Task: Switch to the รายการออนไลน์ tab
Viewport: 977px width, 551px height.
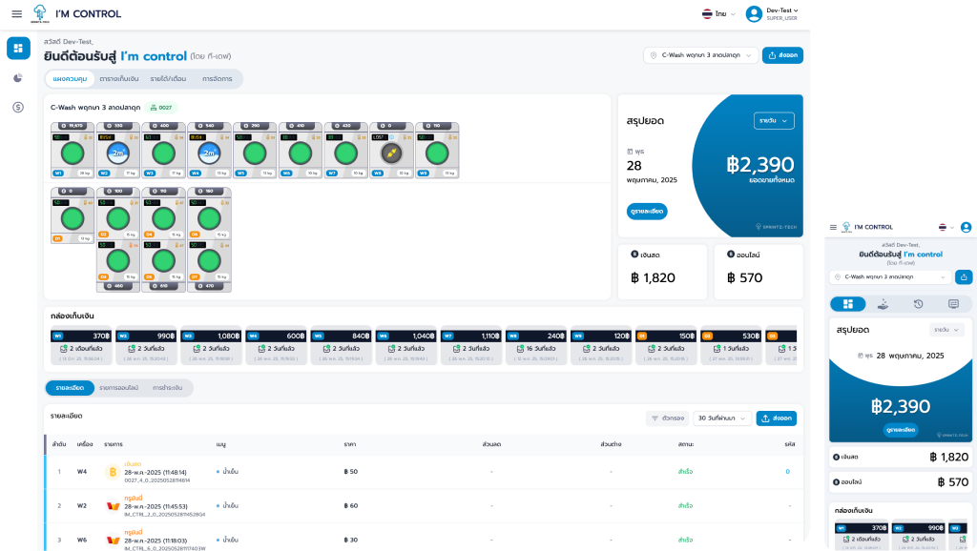Action: (118, 388)
